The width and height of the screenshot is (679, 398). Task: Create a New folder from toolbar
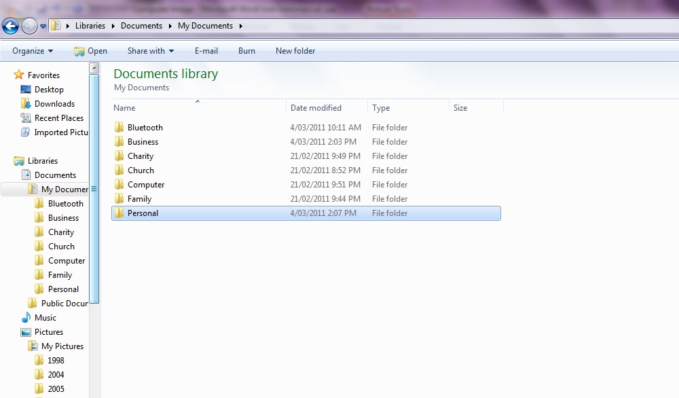pos(295,51)
